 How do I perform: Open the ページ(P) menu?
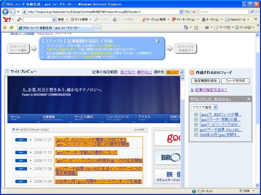[x=224, y=28]
